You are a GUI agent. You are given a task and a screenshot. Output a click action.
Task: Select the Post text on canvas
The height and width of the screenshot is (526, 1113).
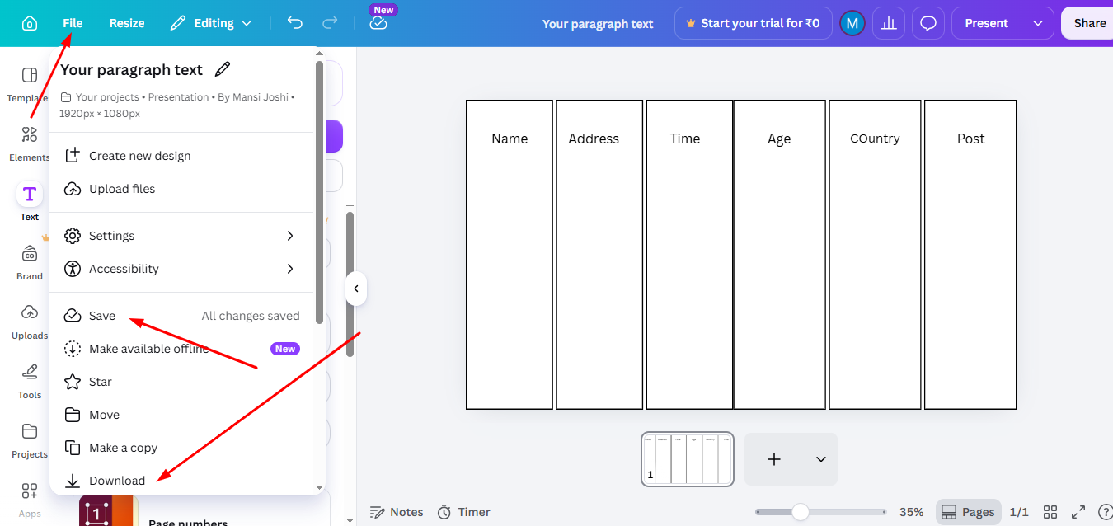[x=970, y=139]
